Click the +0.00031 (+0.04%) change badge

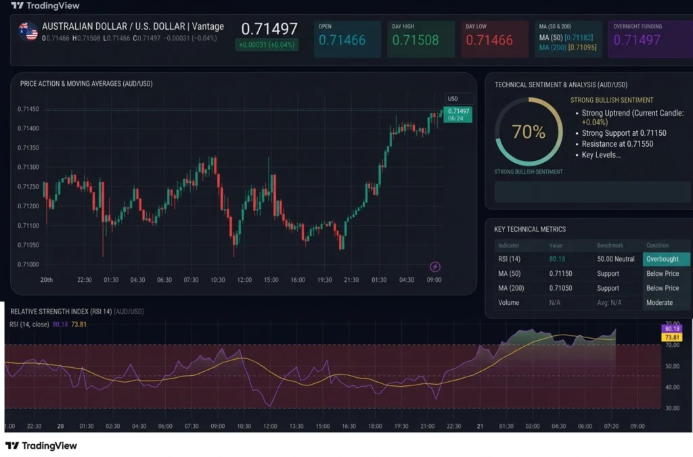click(267, 45)
